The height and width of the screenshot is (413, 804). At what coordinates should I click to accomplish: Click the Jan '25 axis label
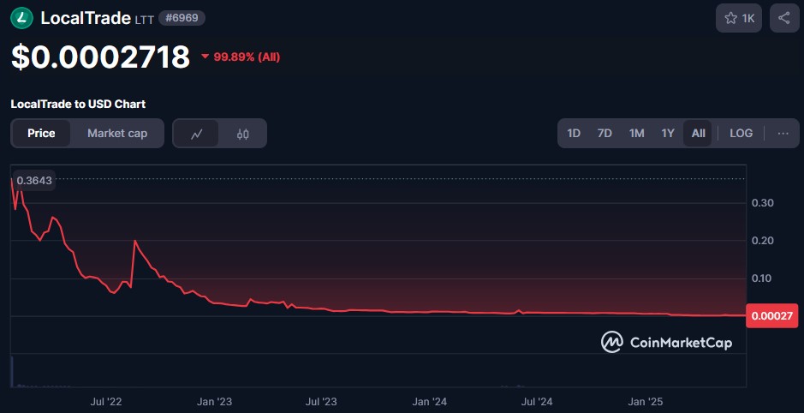pyautogui.click(x=644, y=401)
